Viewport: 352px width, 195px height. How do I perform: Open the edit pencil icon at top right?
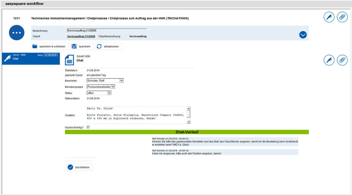tap(329, 17)
